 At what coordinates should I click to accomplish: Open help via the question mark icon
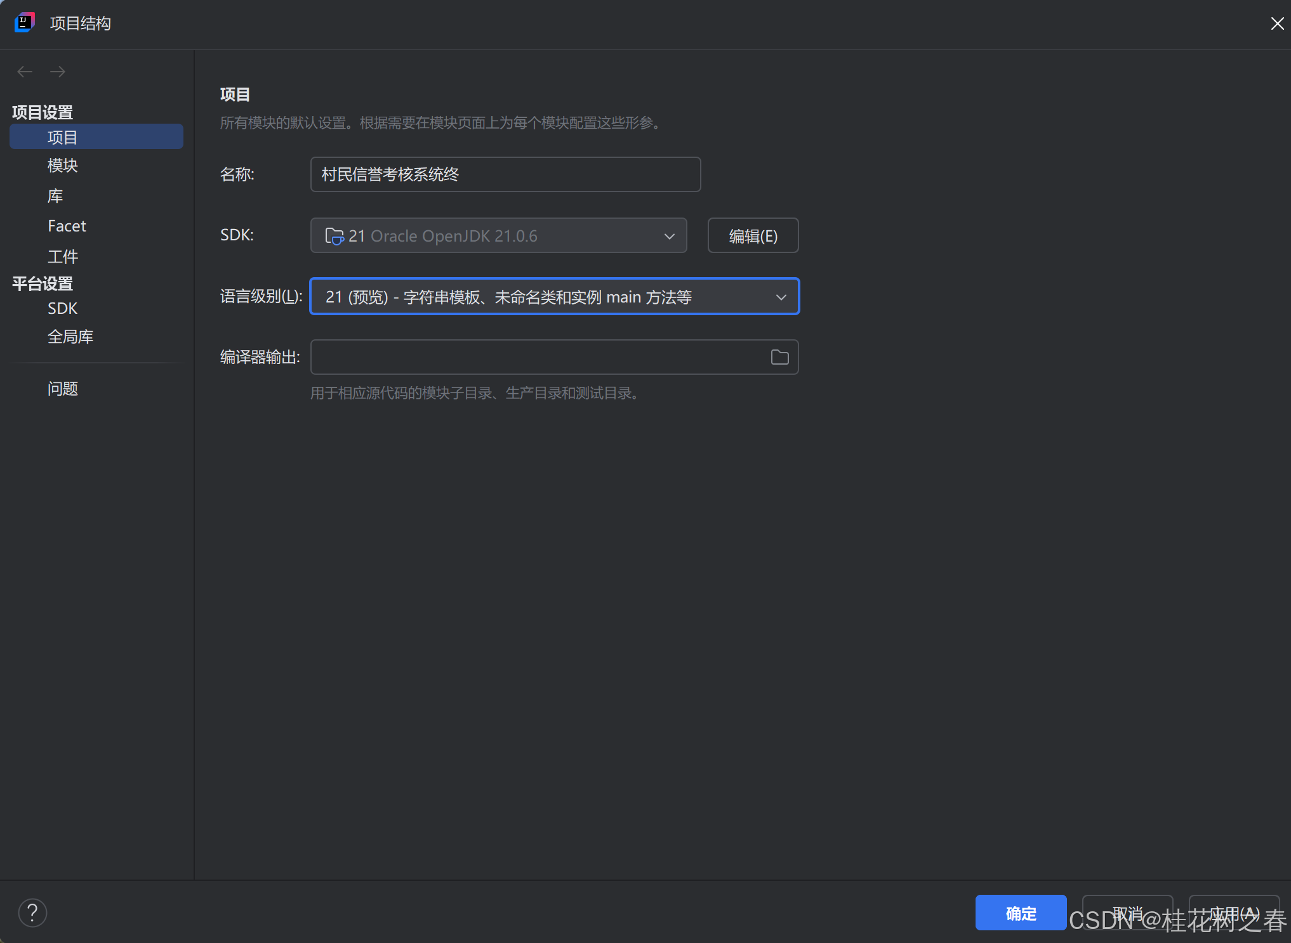point(32,913)
